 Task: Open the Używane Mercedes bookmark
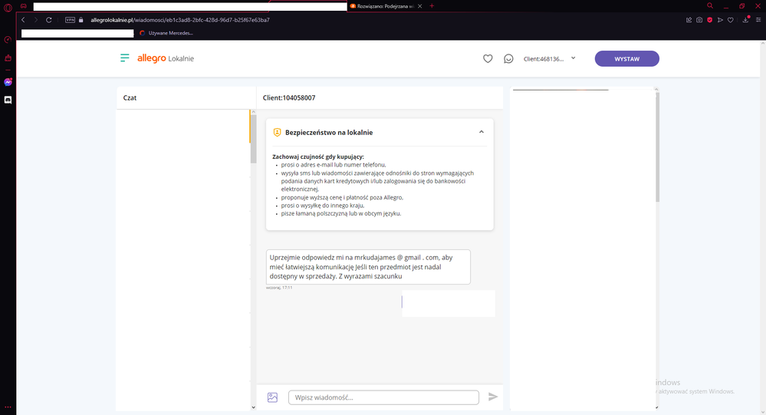(x=166, y=33)
